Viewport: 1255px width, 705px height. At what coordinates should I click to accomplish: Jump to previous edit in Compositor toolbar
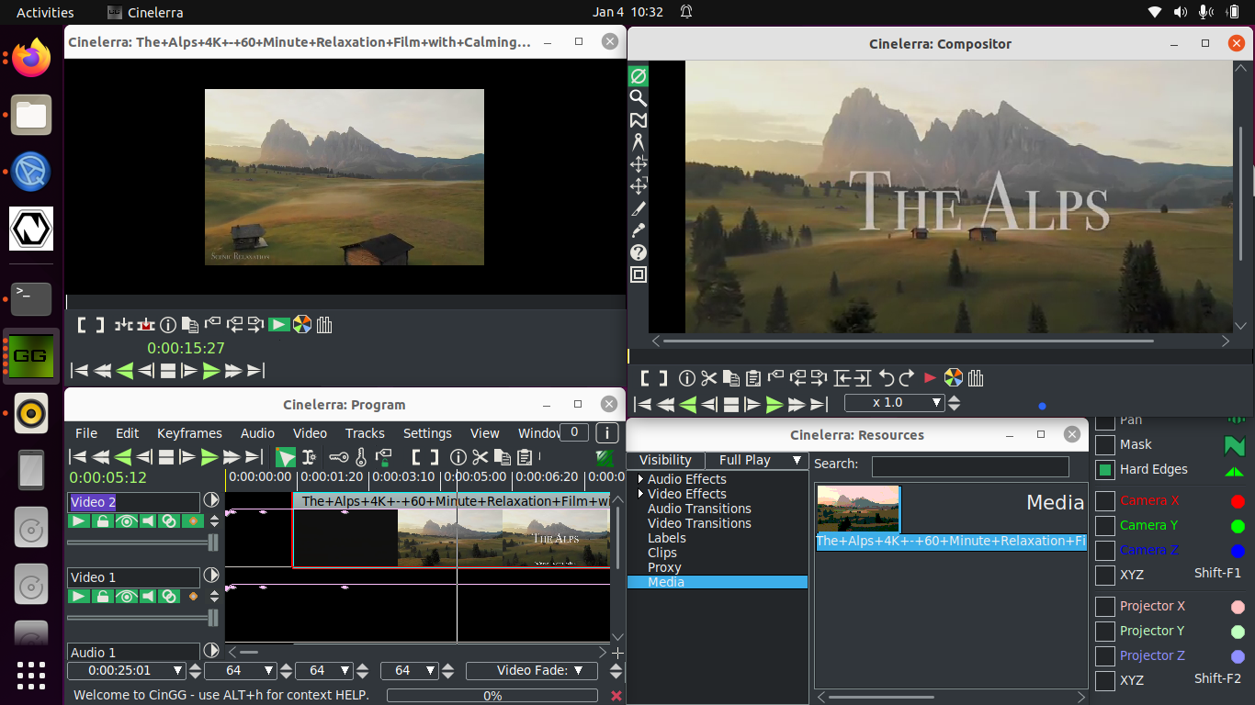click(x=842, y=377)
